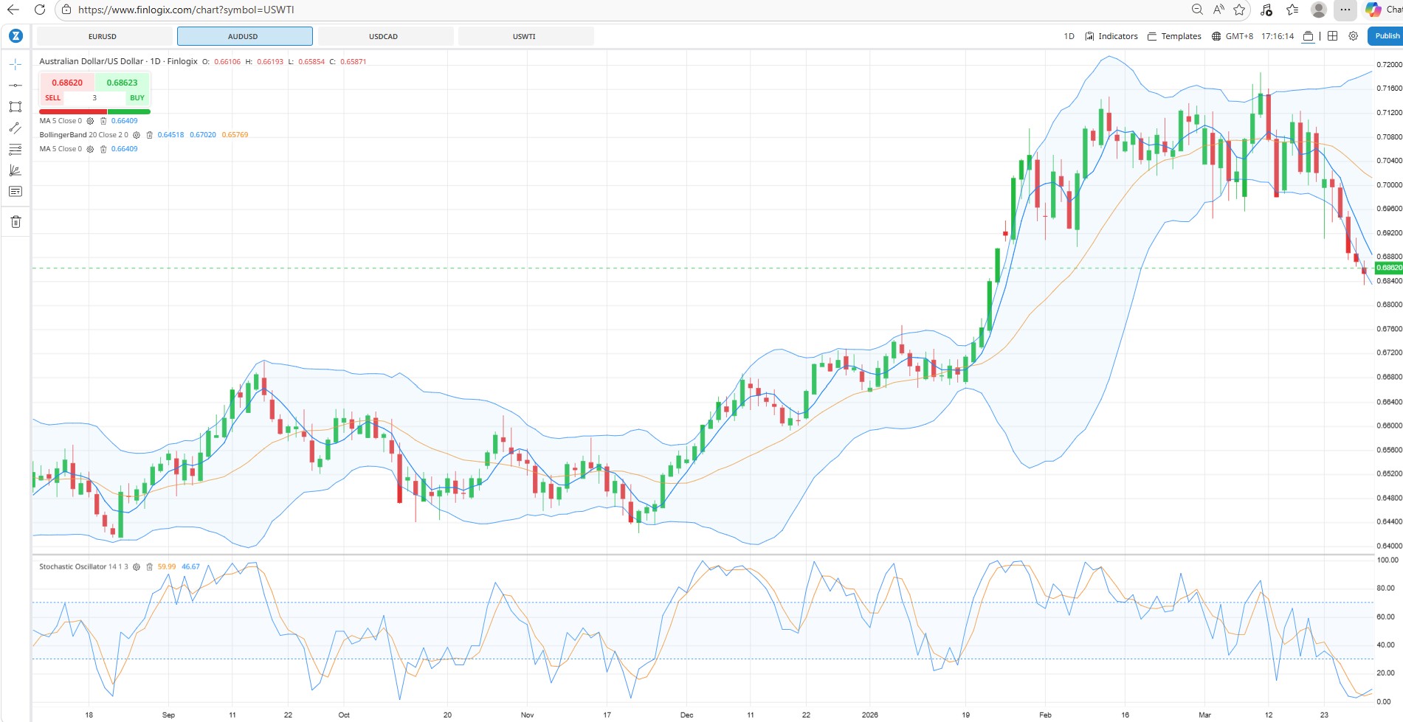Viewport: 1403px width, 722px height.
Task: Switch to the grid multi-chart layout
Action: click(x=1332, y=36)
